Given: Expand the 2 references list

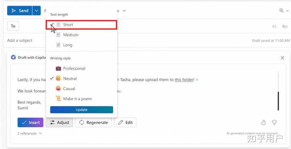Looking at the screenshot, I should click(x=30, y=133).
